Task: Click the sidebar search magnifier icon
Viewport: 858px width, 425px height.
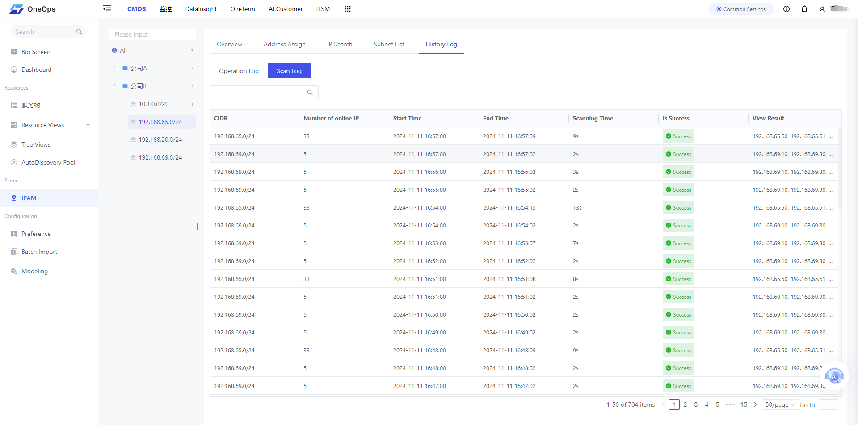Action: (79, 32)
